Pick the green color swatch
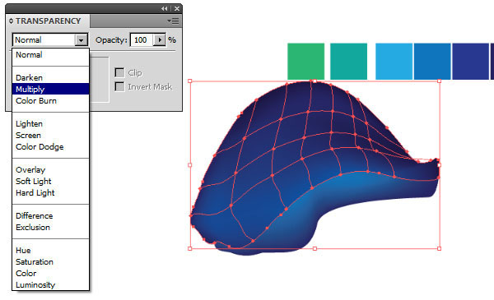This screenshot has height=300, width=494. point(306,62)
